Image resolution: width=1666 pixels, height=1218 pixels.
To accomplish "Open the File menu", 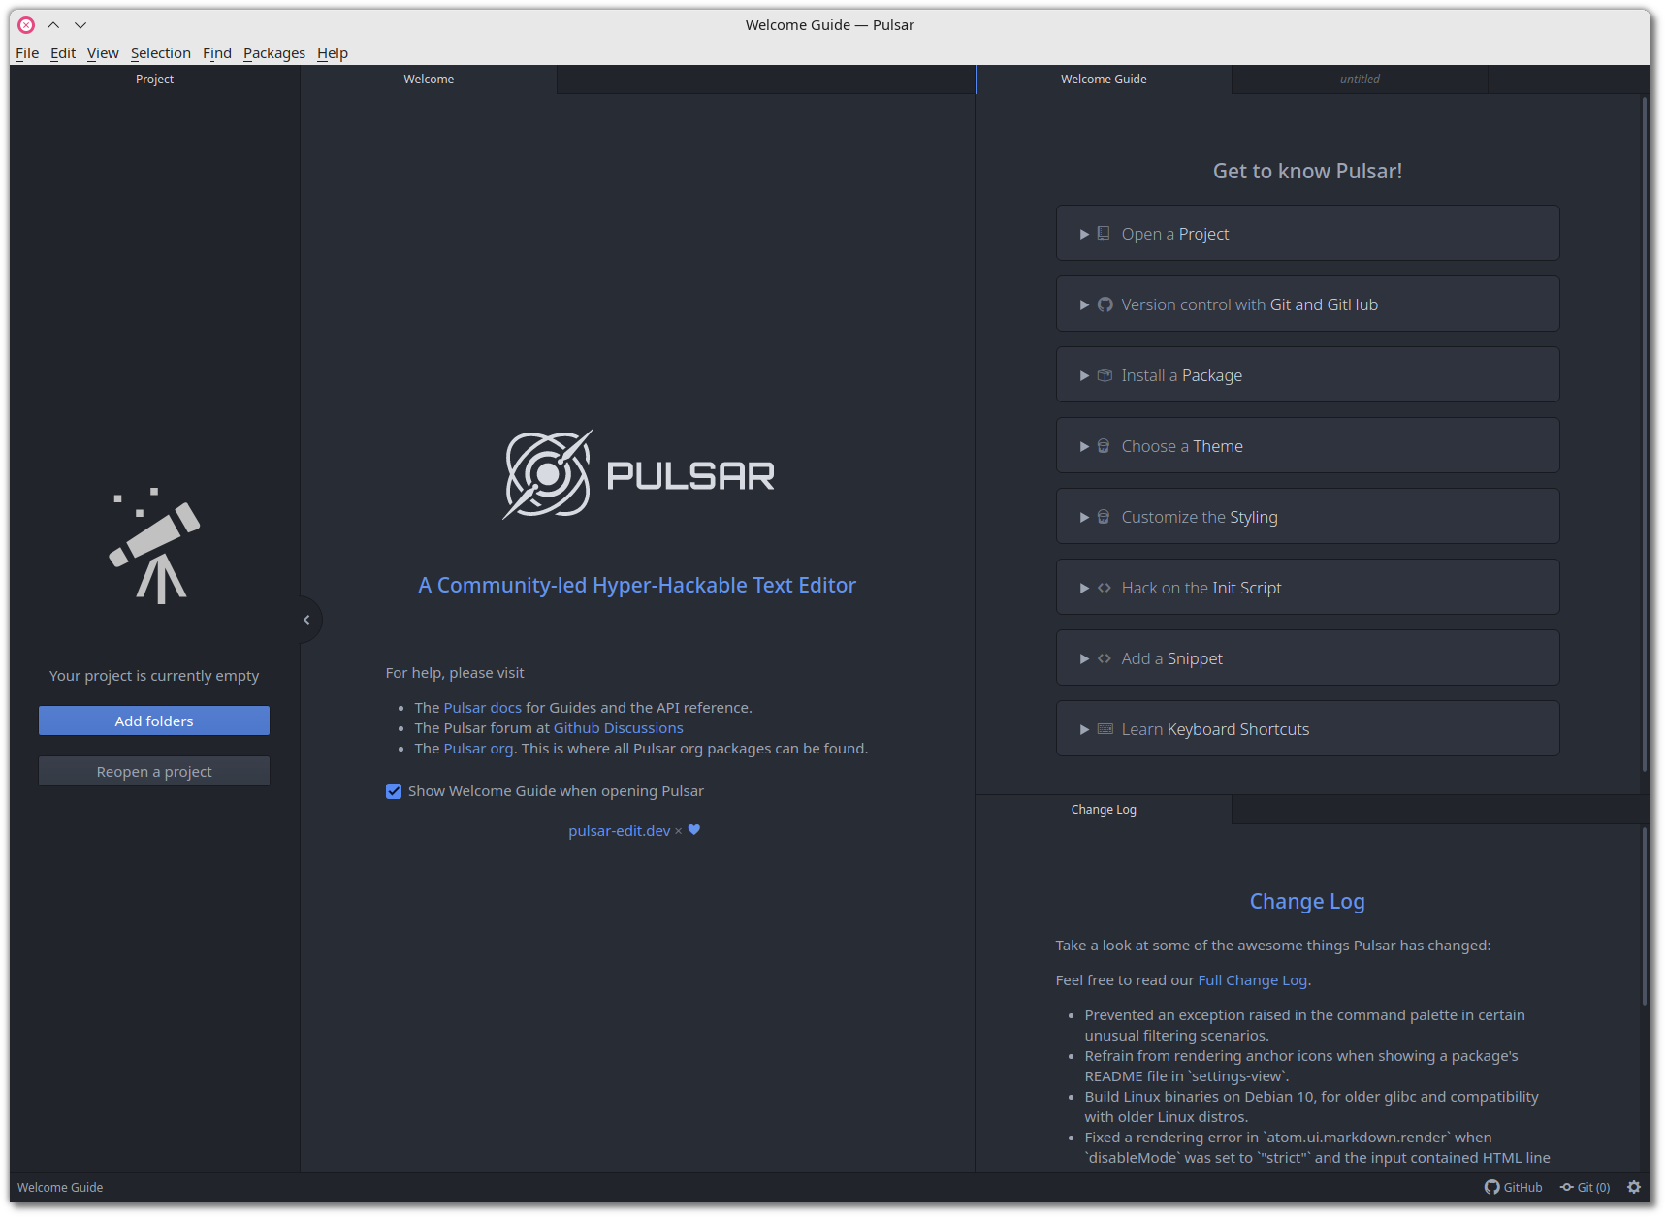I will tap(27, 53).
